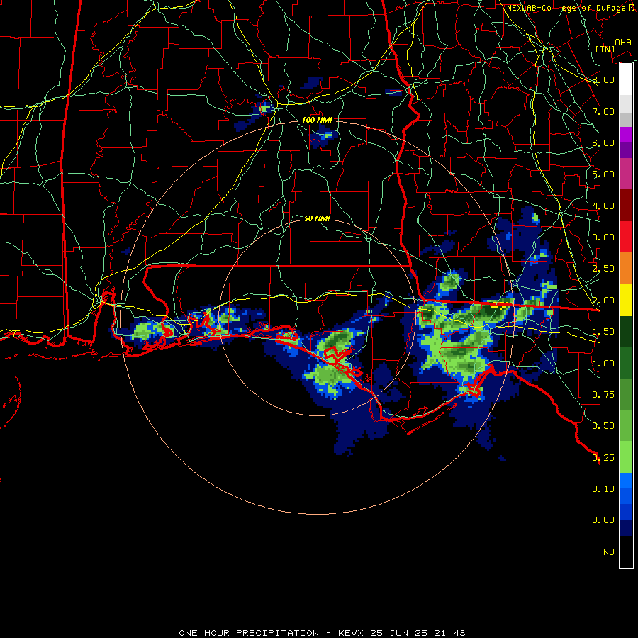Click the orange color band in legend
The width and height of the screenshot is (638, 638).
pos(626,269)
